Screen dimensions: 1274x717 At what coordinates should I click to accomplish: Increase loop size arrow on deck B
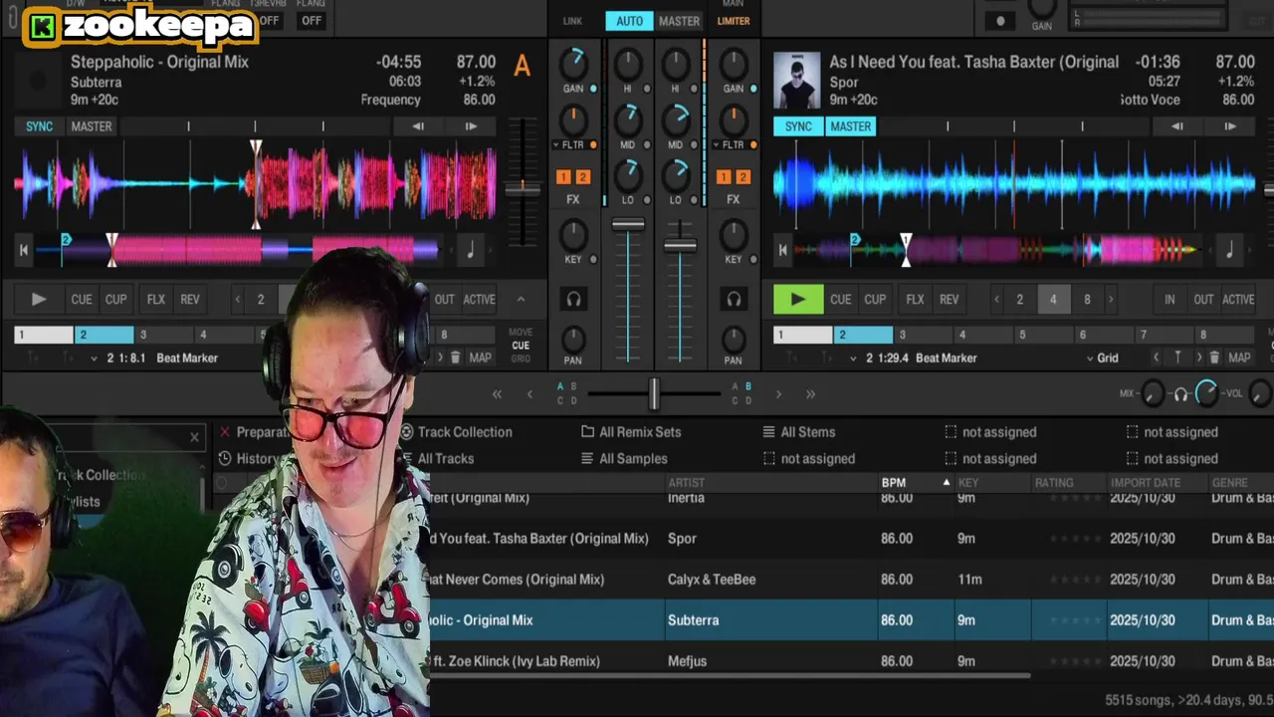coord(1111,299)
